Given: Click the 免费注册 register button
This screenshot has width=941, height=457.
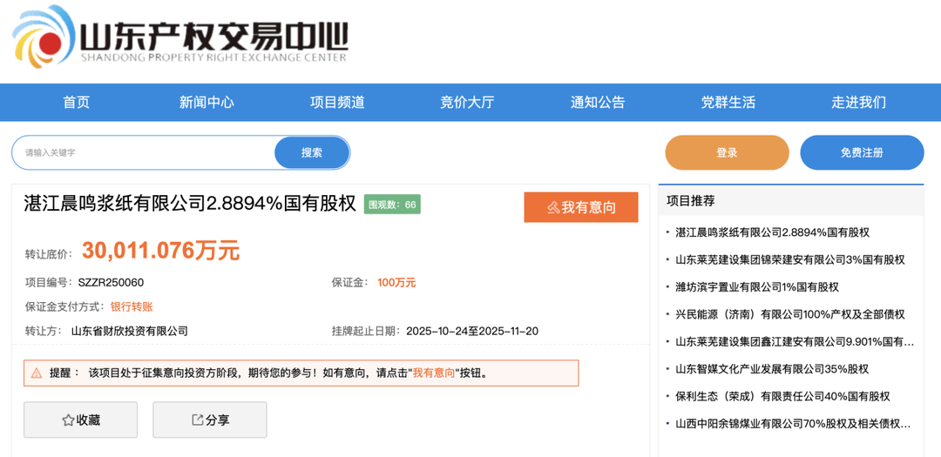Looking at the screenshot, I should click(862, 152).
